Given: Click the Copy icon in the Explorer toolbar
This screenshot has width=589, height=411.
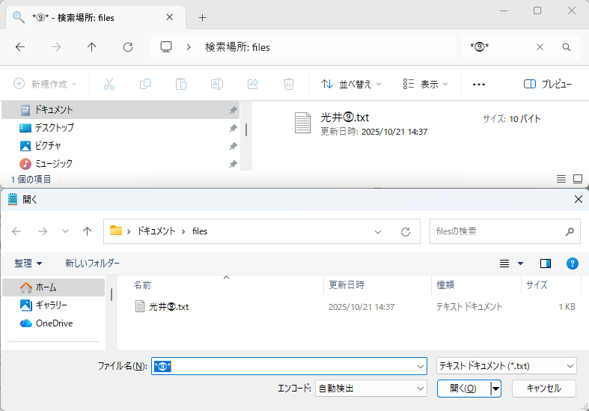Looking at the screenshot, I should point(145,84).
